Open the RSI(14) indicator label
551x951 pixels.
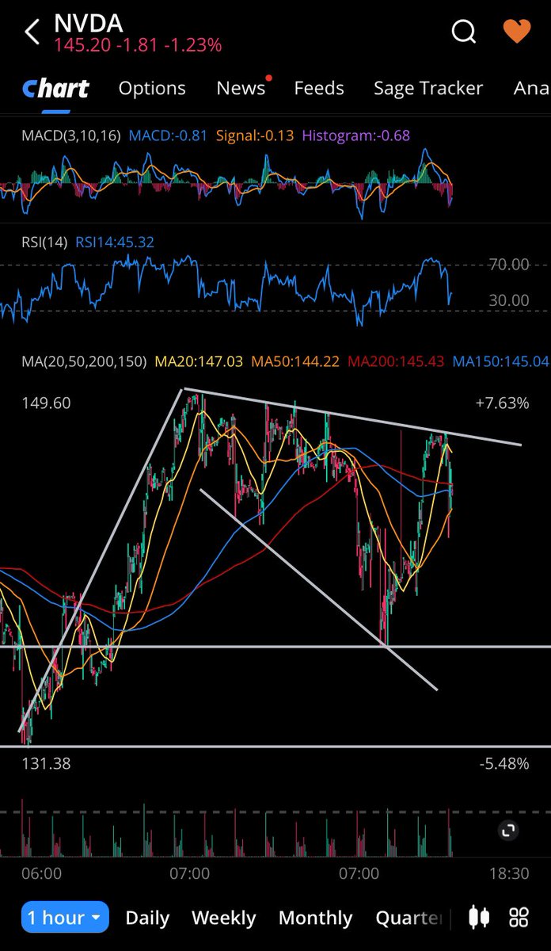44,243
